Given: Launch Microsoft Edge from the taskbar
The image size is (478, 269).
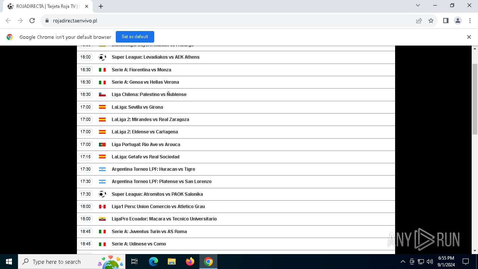Looking at the screenshot, I should (x=153, y=262).
